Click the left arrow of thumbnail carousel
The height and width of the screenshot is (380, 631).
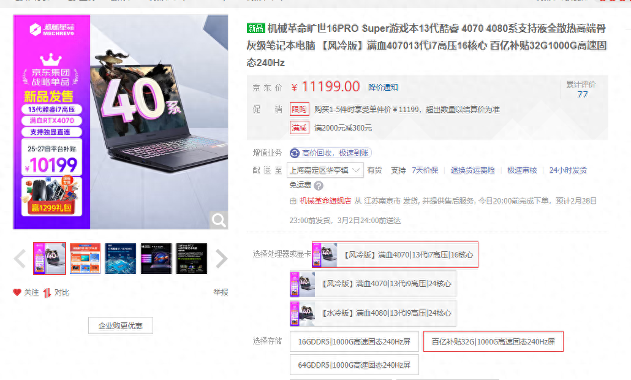pyautogui.click(x=20, y=259)
